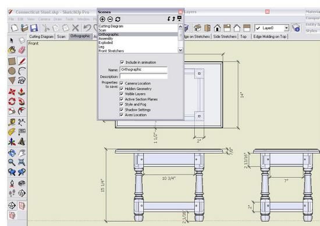Viewport: 320px width, 226px height.
Task: Toggle Visible Layers checkbox
Action: coord(122,94)
